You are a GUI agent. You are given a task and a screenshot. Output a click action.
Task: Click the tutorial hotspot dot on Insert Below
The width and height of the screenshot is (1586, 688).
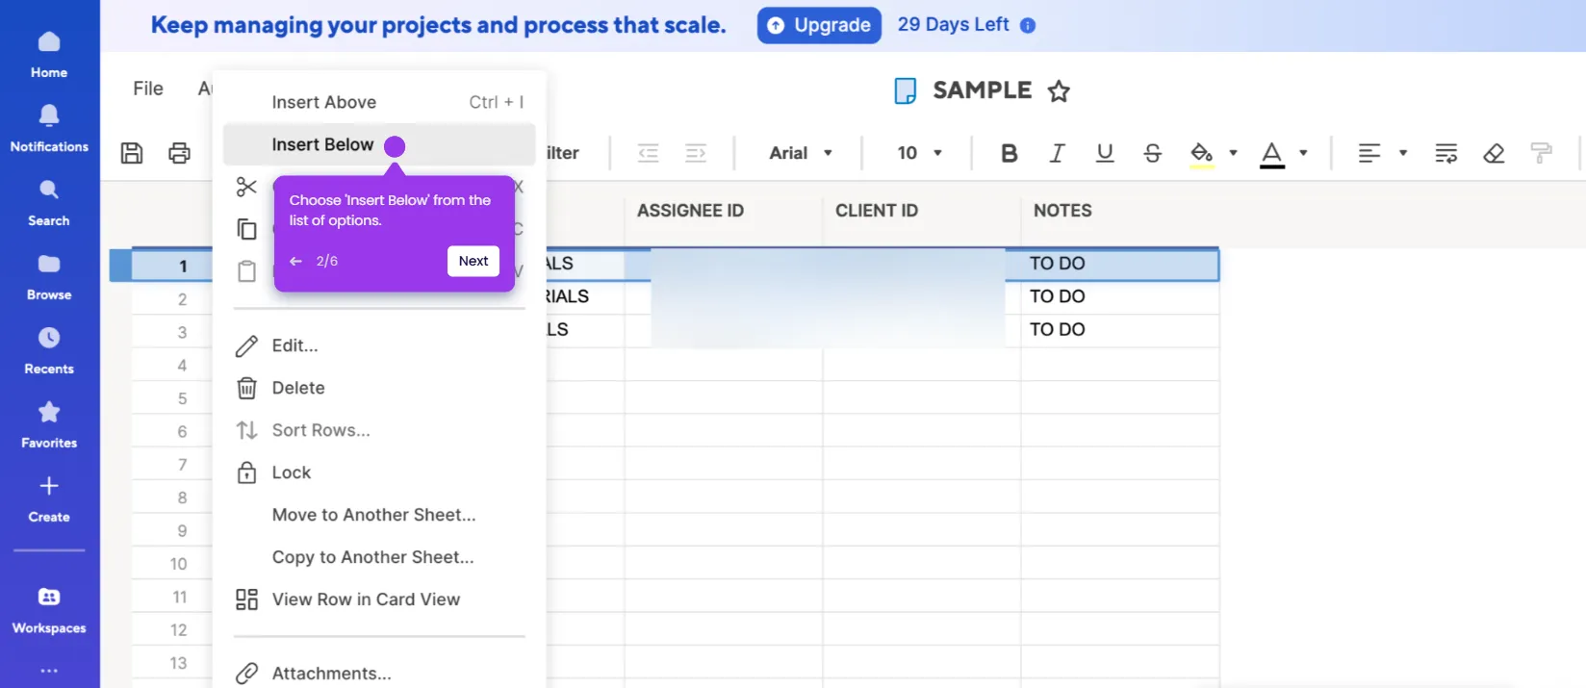395,146
